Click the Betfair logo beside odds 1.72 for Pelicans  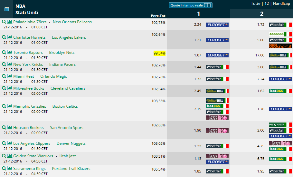click(x=280, y=25)
